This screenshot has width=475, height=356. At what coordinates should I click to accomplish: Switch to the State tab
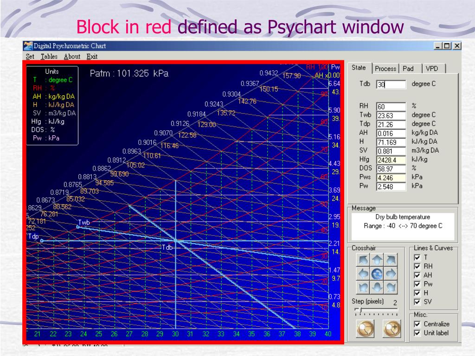click(x=359, y=68)
